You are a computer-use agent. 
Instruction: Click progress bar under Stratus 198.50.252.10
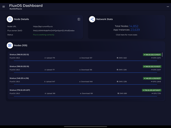[x=85, y=73]
